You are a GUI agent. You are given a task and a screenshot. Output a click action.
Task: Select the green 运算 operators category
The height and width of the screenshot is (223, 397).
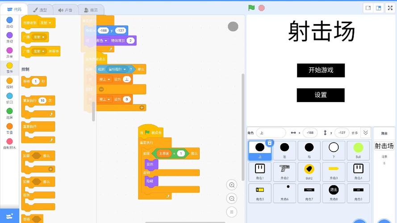pos(9,113)
